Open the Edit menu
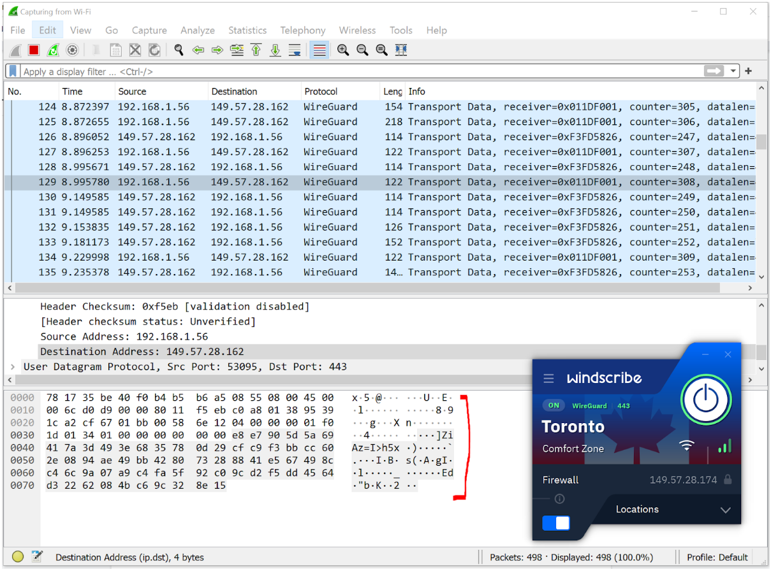This screenshot has height=569, width=771. [48, 30]
